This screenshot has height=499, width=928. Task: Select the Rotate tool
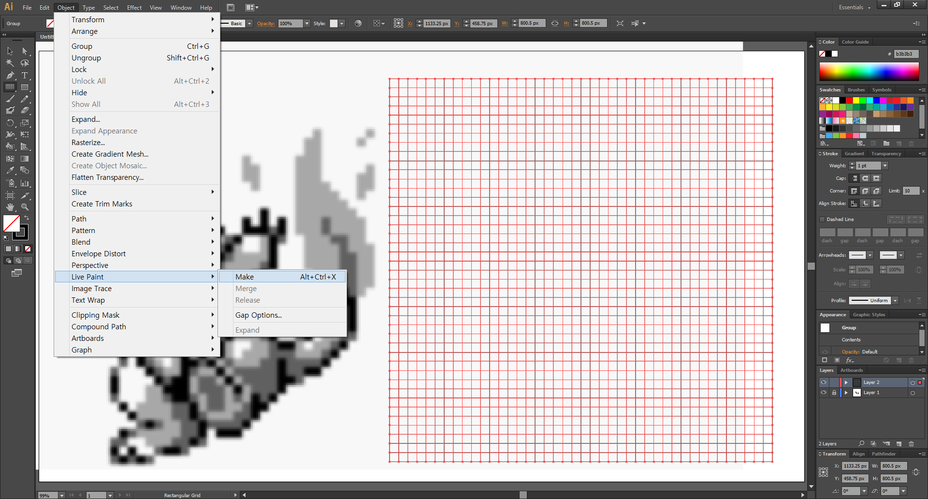point(10,123)
